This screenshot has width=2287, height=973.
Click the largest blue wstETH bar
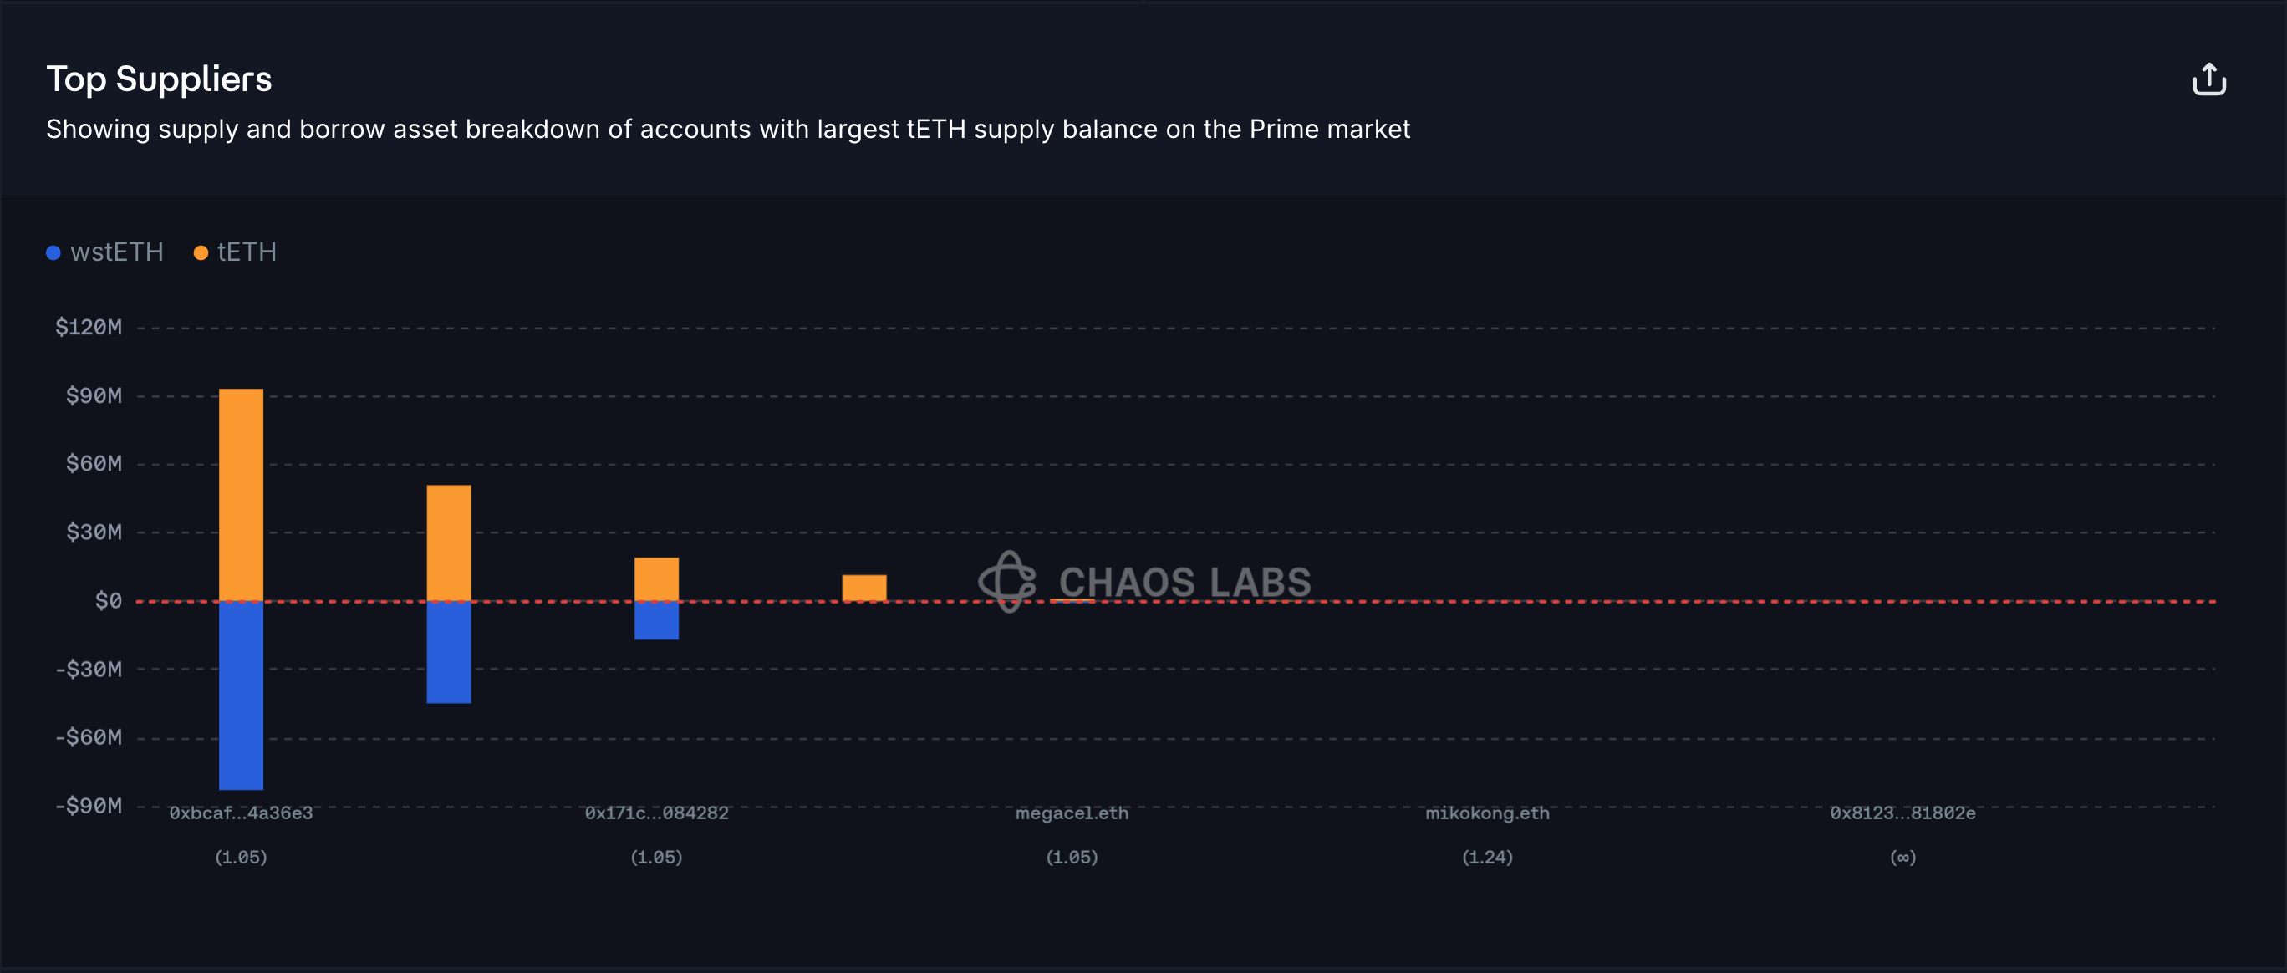point(241,695)
